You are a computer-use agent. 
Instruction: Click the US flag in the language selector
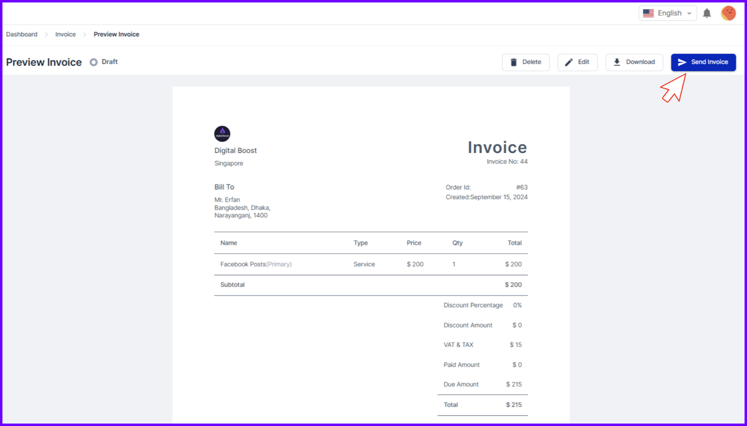[x=648, y=13]
